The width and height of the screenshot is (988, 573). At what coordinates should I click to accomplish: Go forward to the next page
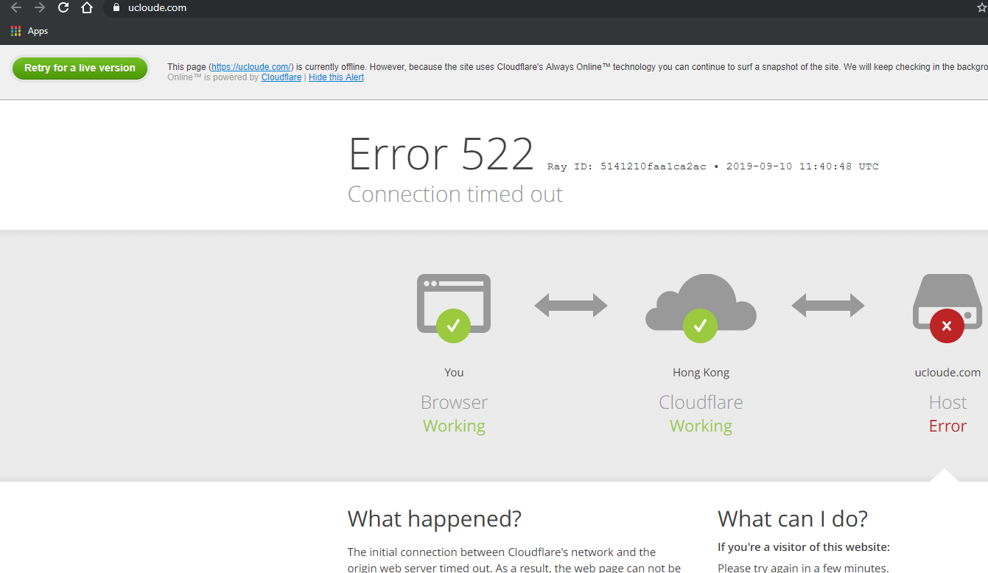pyautogui.click(x=40, y=8)
